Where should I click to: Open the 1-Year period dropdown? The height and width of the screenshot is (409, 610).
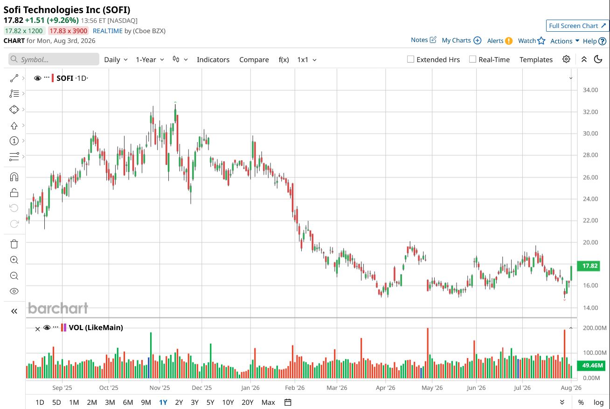[150, 59]
